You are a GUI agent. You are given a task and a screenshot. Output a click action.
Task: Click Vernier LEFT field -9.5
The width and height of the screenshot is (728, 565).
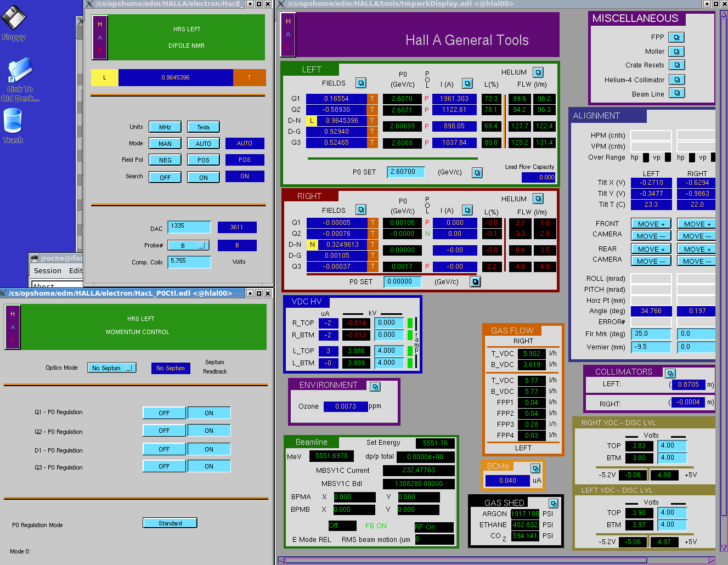coord(651,347)
